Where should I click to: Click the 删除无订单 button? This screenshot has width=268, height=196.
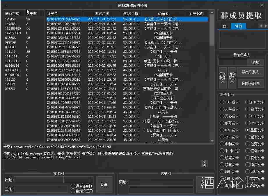[251, 84]
